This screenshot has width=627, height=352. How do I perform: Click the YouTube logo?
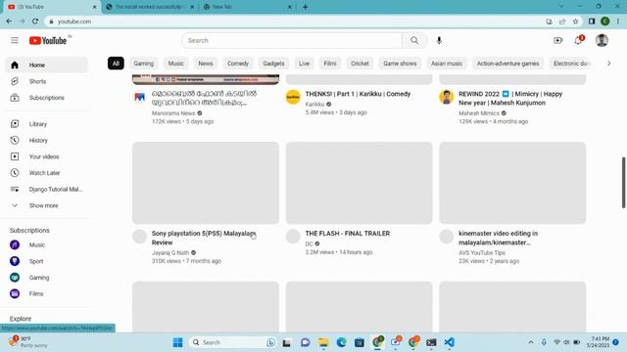point(48,40)
